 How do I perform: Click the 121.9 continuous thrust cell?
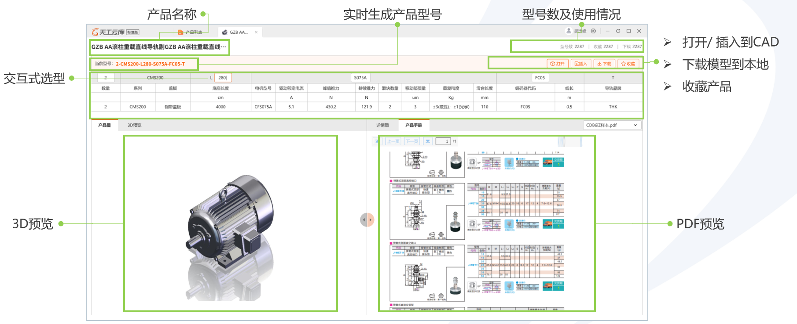pyautogui.click(x=367, y=107)
